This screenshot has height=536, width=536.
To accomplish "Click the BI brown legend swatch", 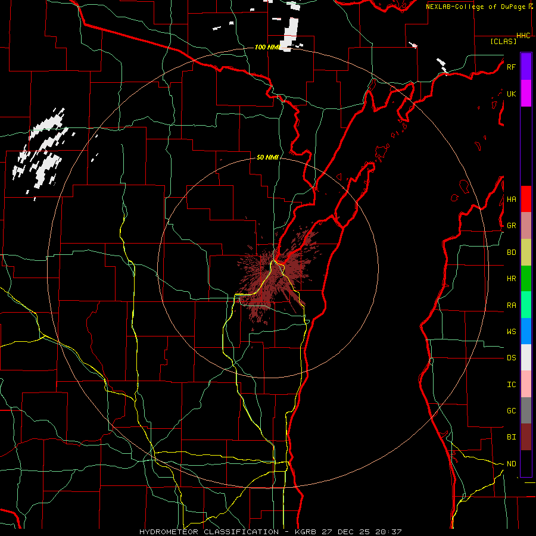I will [x=526, y=437].
